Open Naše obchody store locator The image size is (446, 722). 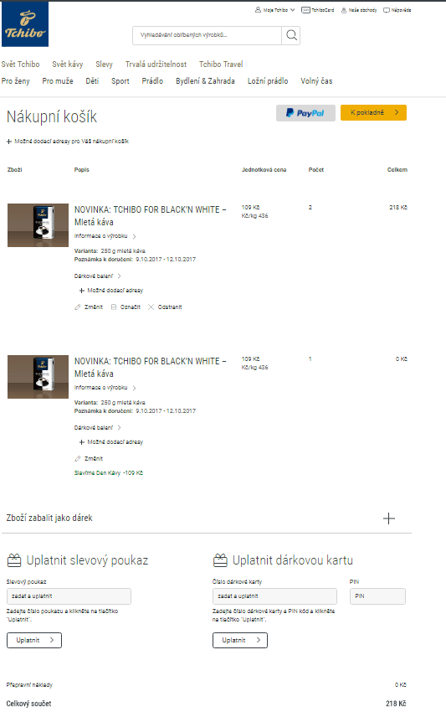(359, 10)
